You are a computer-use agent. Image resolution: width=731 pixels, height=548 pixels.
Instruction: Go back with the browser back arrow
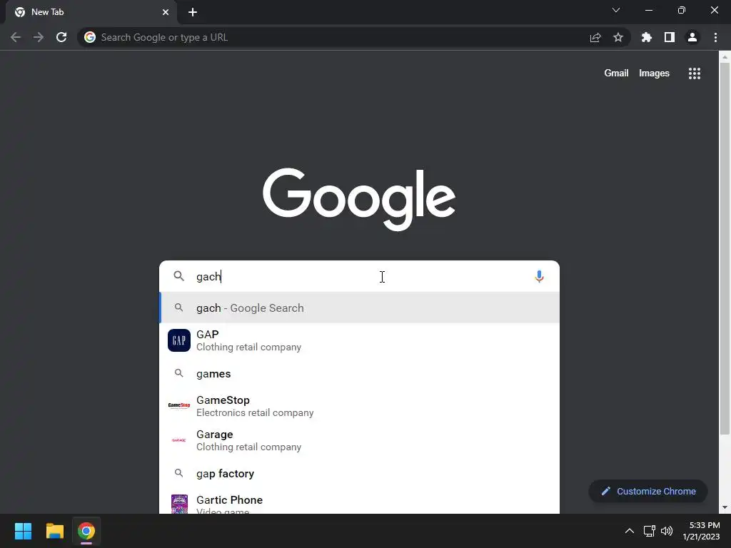(x=16, y=37)
